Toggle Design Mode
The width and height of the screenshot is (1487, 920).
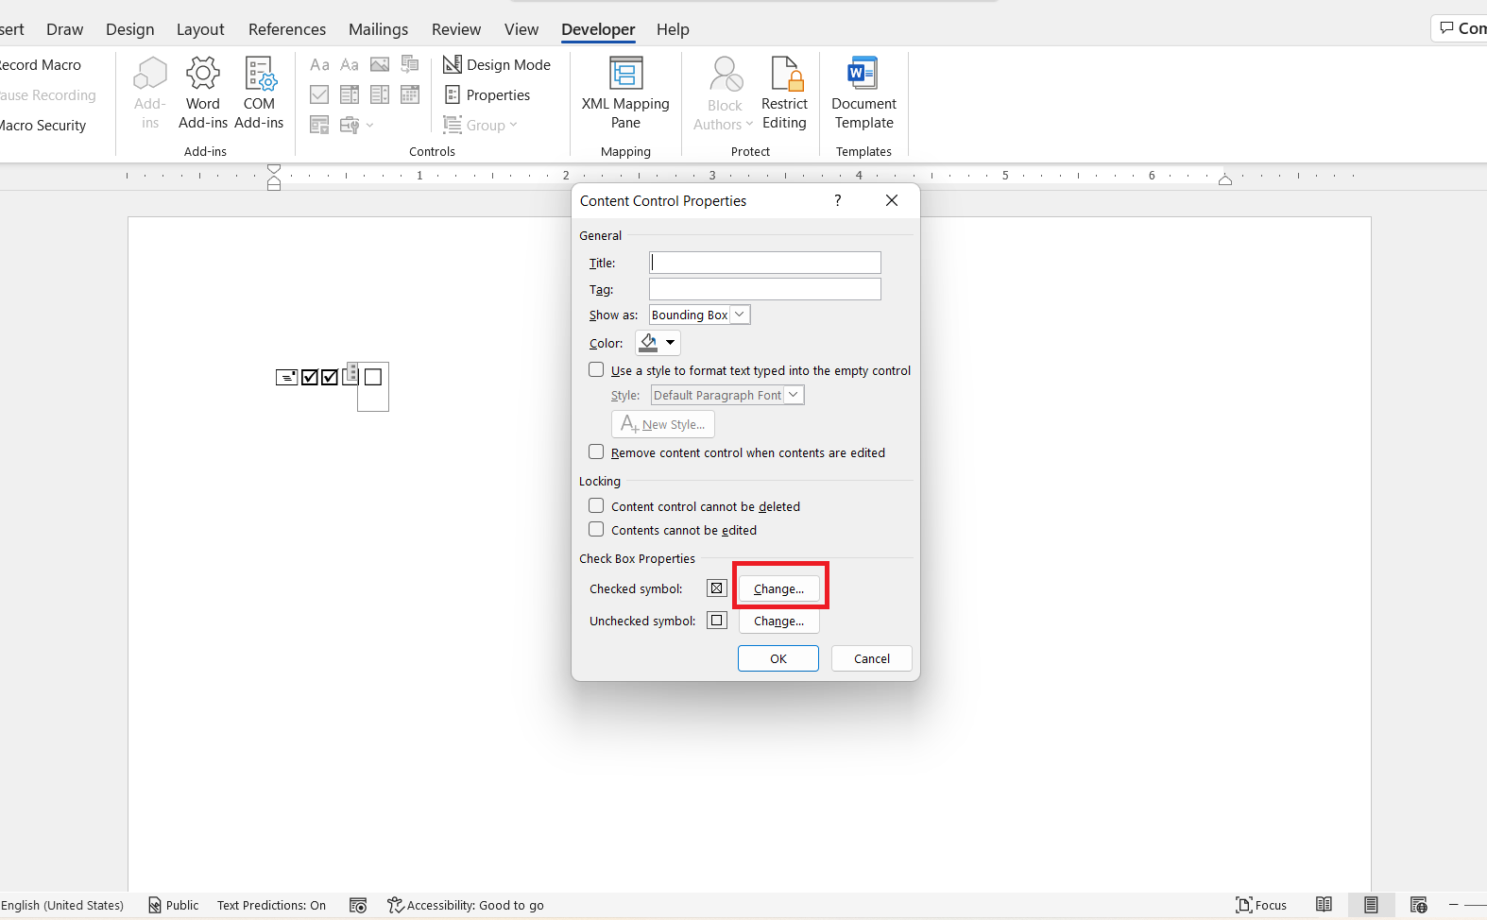click(497, 64)
